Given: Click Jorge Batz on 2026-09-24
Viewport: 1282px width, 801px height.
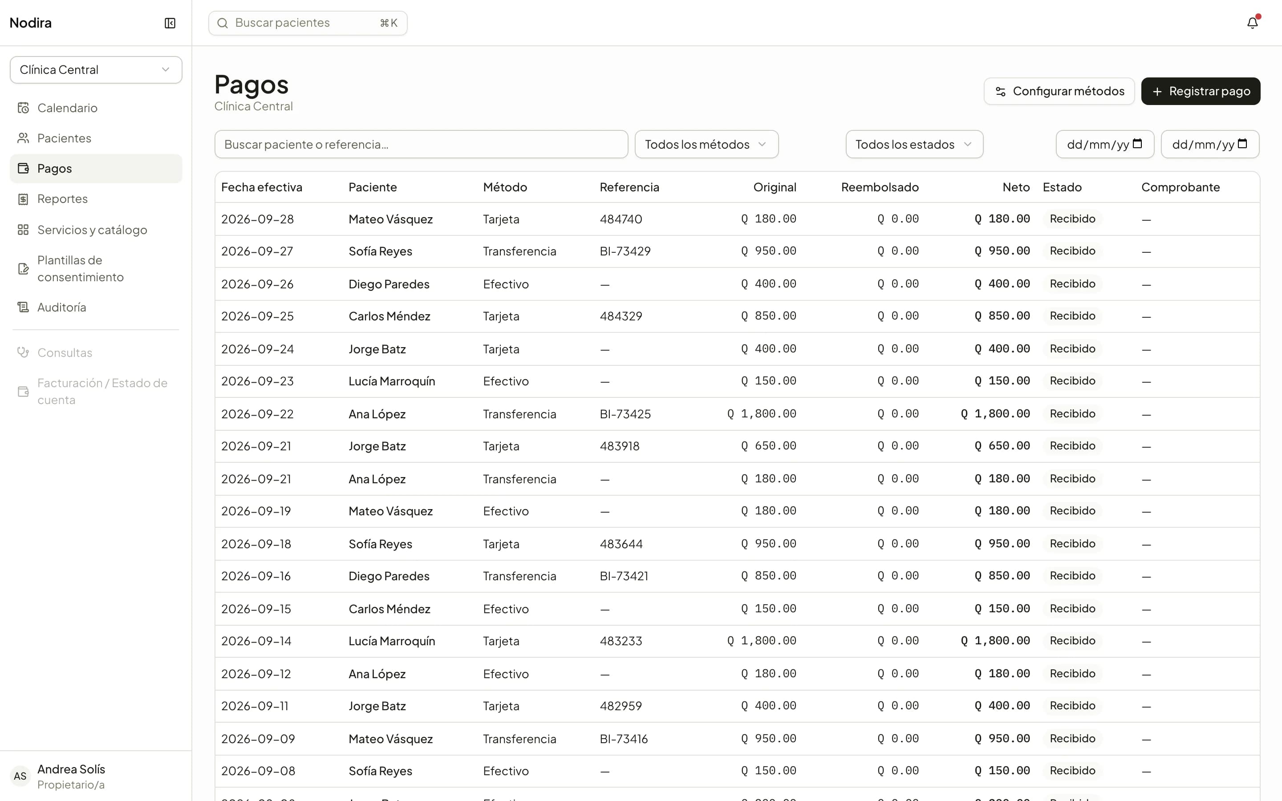Looking at the screenshot, I should [377, 349].
